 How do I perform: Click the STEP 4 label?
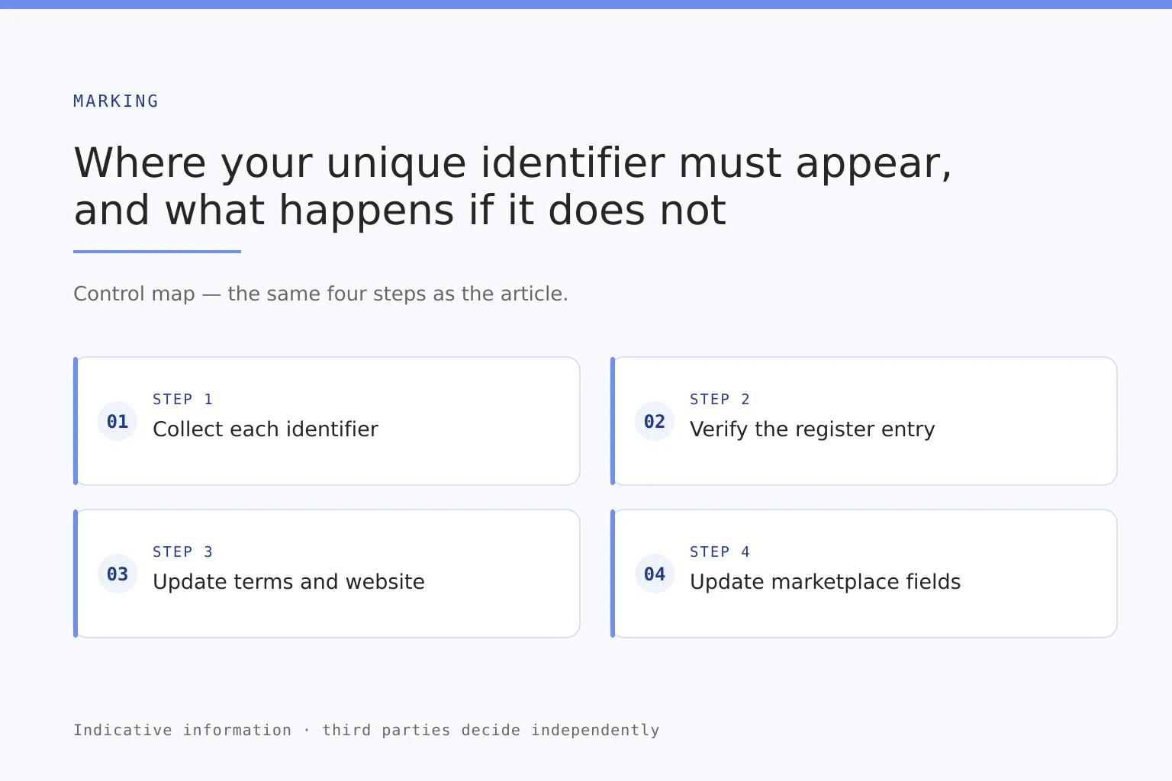[720, 551]
